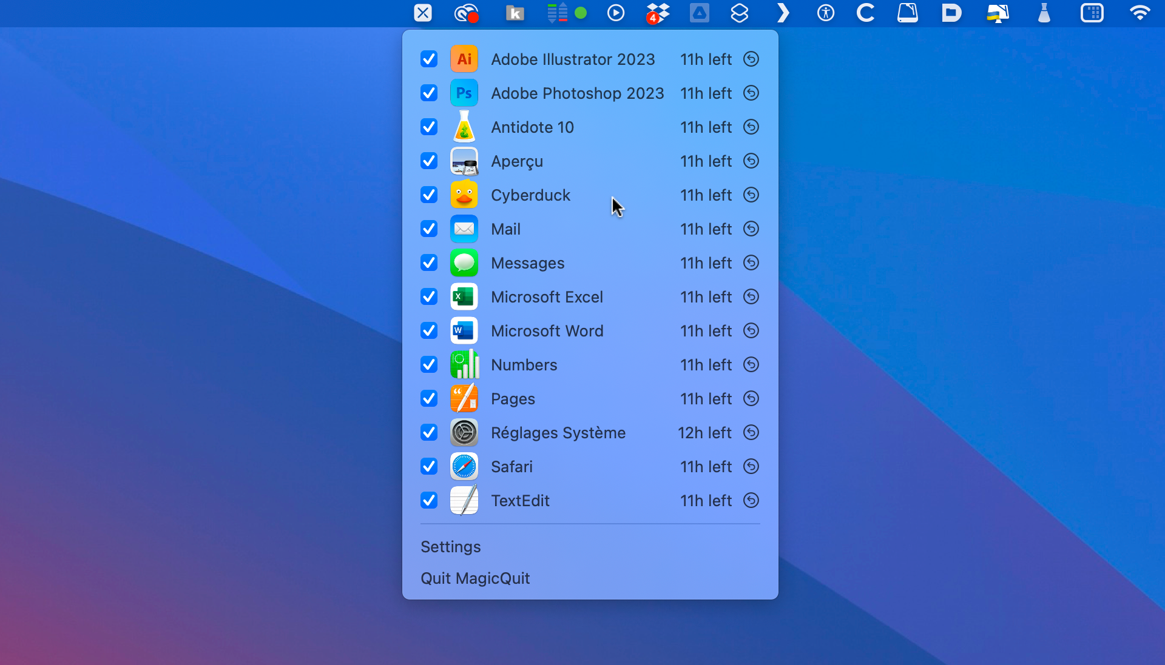Open the play button menu bar icon
This screenshot has height=665, width=1165.
point(615,13)
